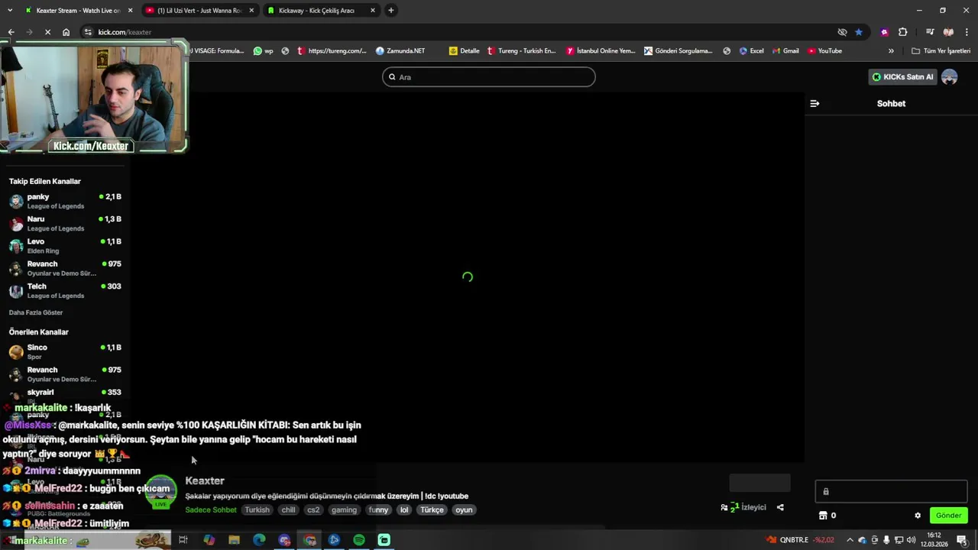978x550 pixels.
Task: Open File Explorer from the taskbar
Action: pos(234,540)
